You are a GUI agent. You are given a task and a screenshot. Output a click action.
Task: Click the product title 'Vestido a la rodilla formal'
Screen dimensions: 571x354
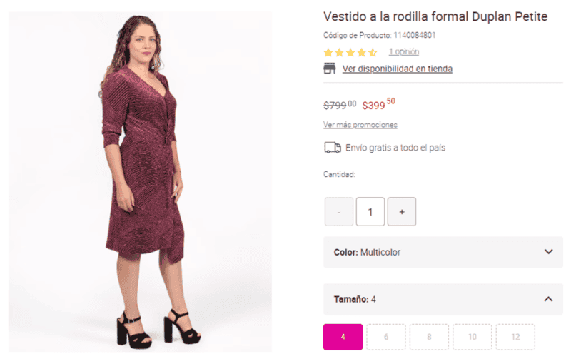435,16
